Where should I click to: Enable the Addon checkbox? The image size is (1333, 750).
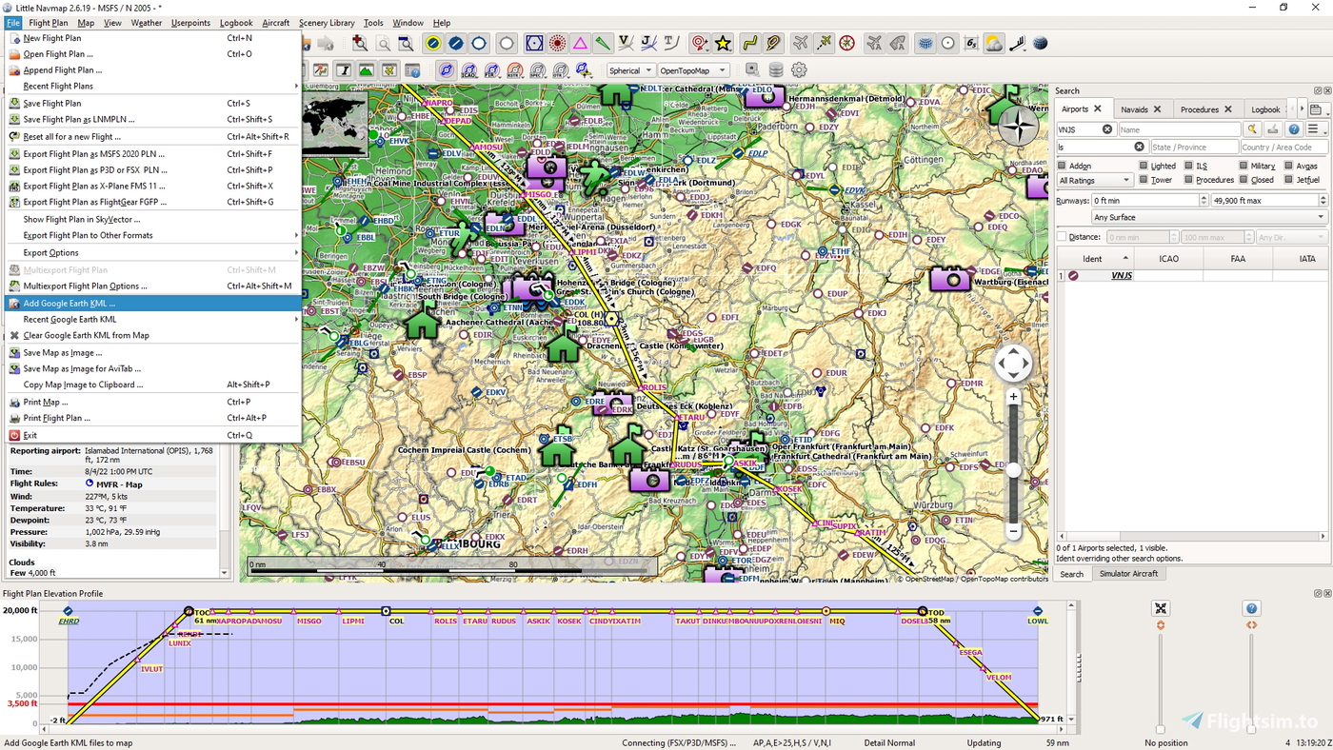click(1063, 166)
